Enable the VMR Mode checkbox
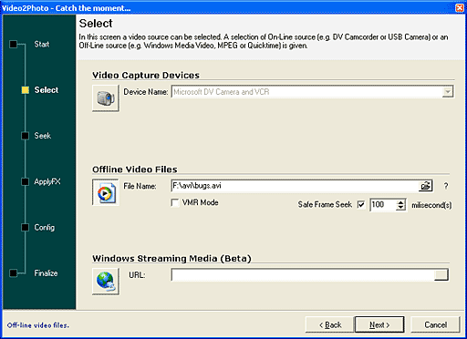 175,202
